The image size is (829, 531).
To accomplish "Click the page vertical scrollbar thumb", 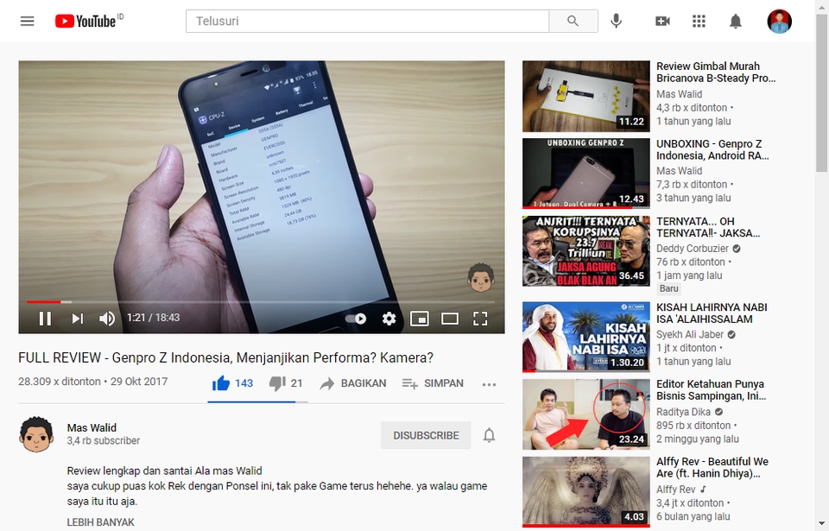I will (x=821, y=92).
